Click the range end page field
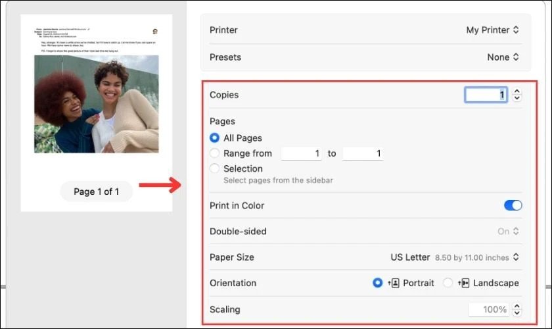The height and width of the screenshot is (329, 552). click(x=362, y=153)
